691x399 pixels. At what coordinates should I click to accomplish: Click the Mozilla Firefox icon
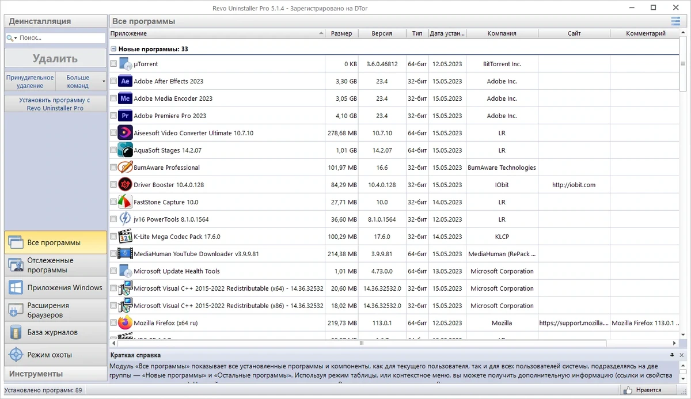125,323
